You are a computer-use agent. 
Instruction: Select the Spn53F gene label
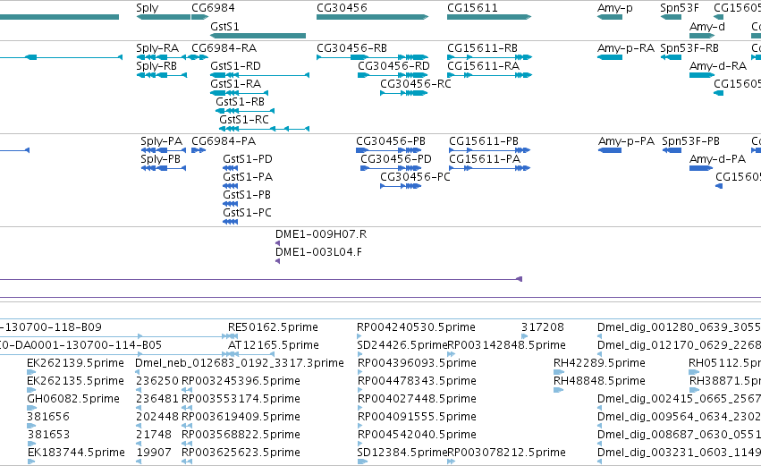click(680, 8)
